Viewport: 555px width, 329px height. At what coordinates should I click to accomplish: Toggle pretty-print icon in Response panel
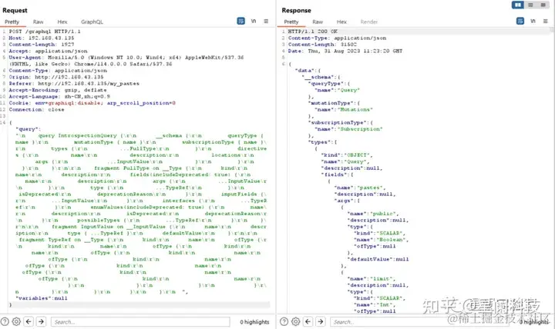pos(520,22)
